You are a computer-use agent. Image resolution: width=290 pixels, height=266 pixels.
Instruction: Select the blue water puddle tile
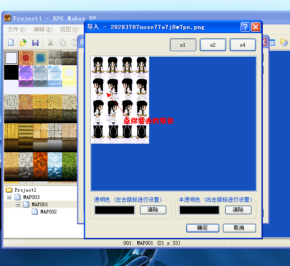pos(40,58)
